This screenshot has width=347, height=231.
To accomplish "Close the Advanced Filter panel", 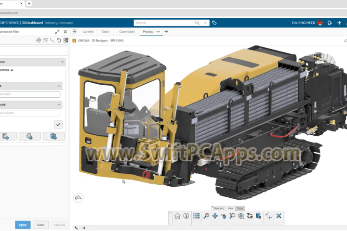I will pyautogui.click(x=65, y=32).
